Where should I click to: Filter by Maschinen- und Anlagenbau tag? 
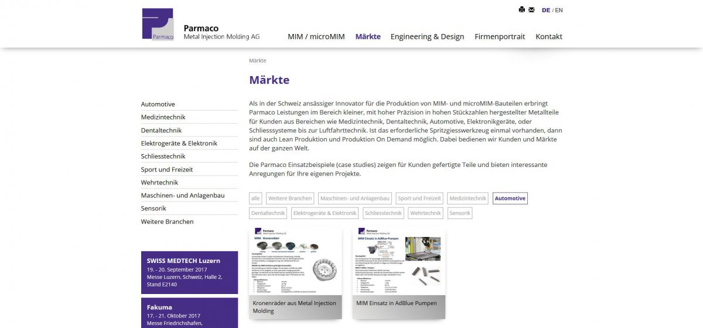point(354,199)
